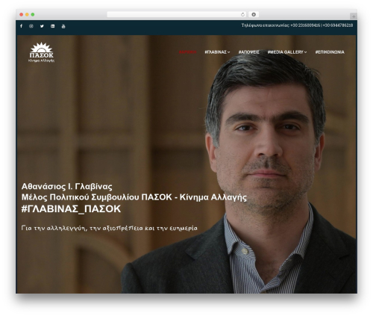The height and width of the screenshot is (316, 373).
Task: Open the Twitter bird icon link
Action: (42, 26)
